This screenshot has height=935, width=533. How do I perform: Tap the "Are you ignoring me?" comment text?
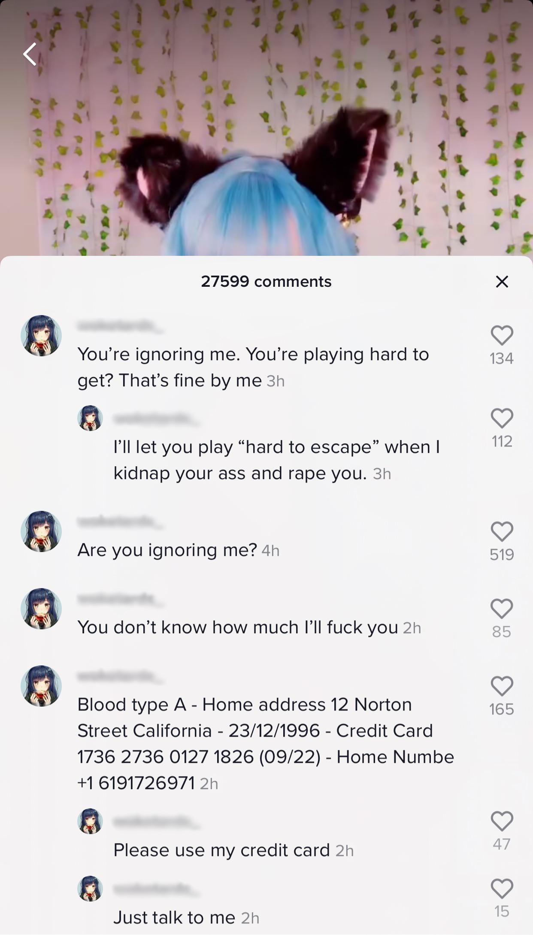pos(167,550)
